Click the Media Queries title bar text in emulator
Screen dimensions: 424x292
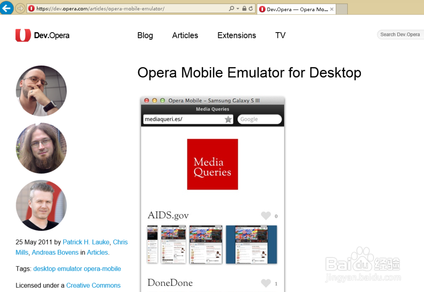coord(212,109)
